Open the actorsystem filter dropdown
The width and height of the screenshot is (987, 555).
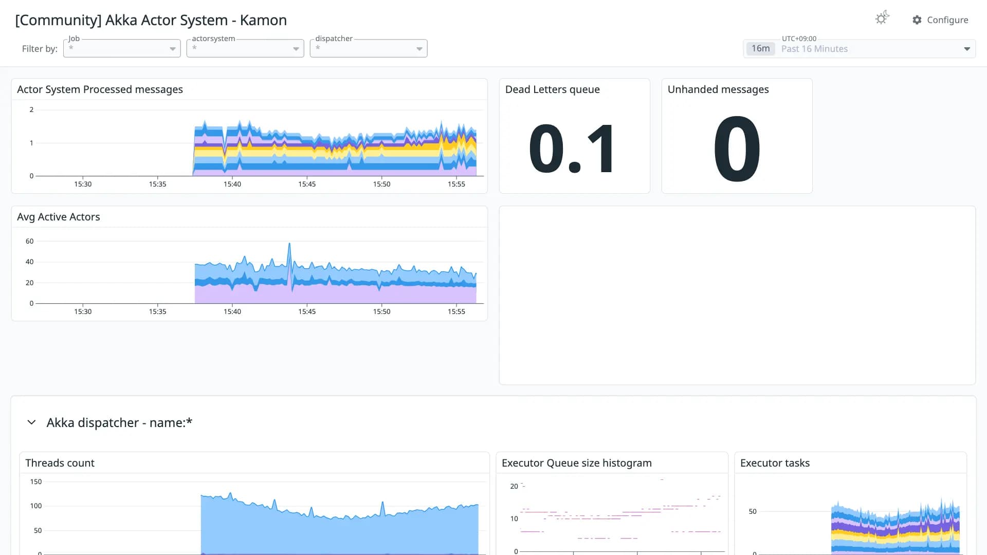(x=245, y=48)
